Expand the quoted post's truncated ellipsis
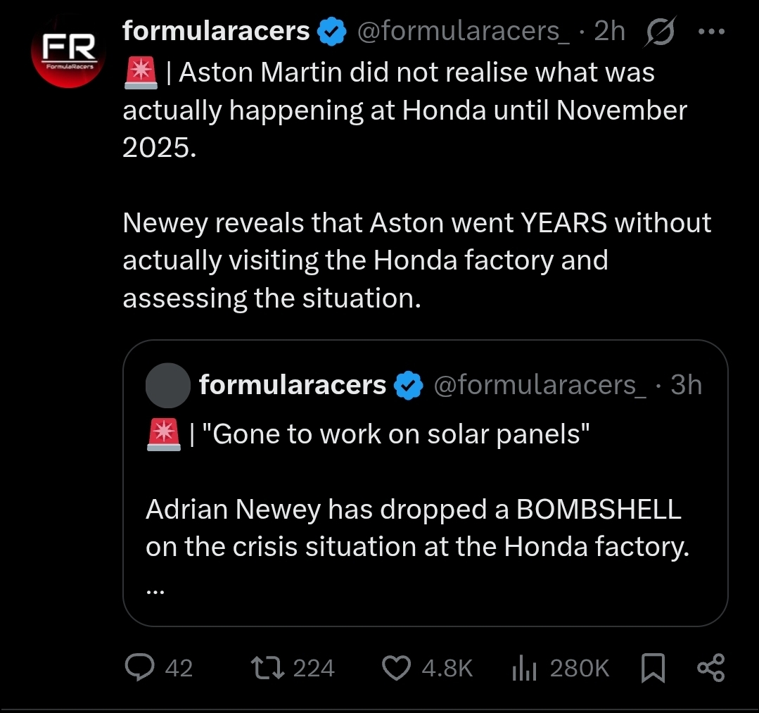Screen dimensions: 759x713 click(155, 591)
